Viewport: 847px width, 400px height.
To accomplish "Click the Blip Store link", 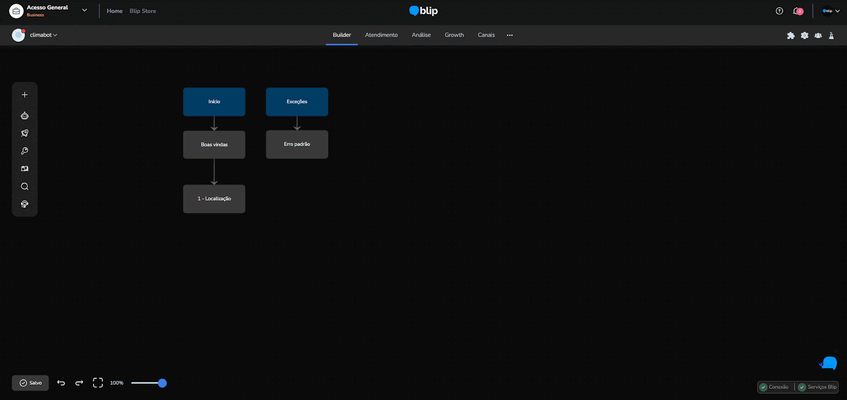I will (142, 11).
